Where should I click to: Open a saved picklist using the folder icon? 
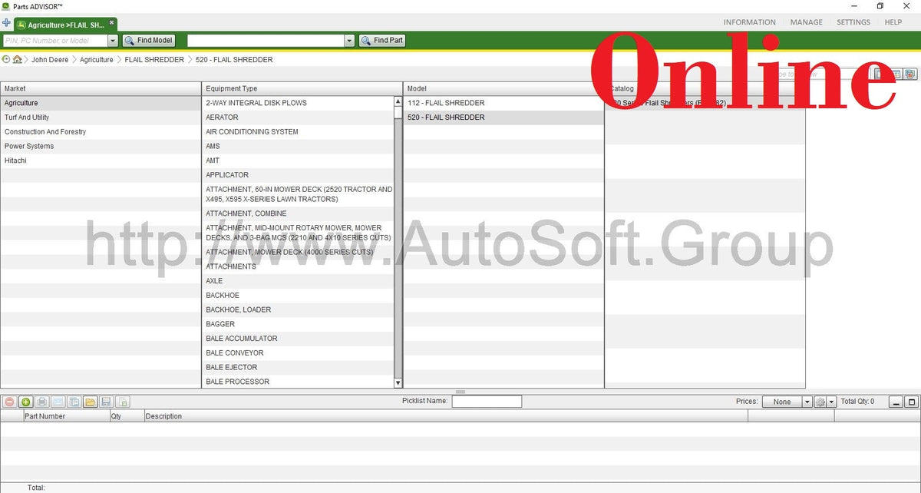pyautogui.click(x=89, y=401)
